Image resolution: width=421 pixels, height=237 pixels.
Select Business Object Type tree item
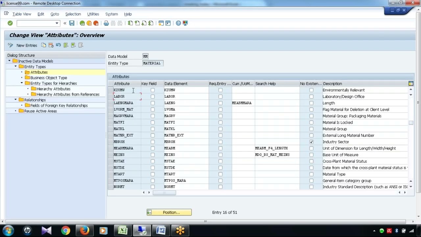[49, 78]
